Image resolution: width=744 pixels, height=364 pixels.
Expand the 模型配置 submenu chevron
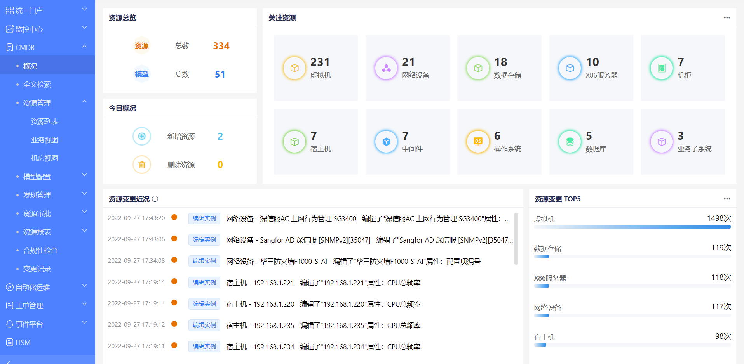click(84, 175)
